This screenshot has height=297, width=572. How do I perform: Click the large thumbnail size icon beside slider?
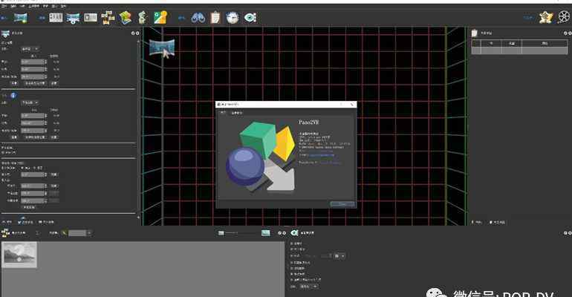click(x=266, y=233)
